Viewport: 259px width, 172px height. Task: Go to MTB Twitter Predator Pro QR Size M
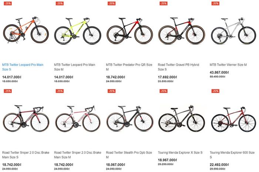(129, 67)
